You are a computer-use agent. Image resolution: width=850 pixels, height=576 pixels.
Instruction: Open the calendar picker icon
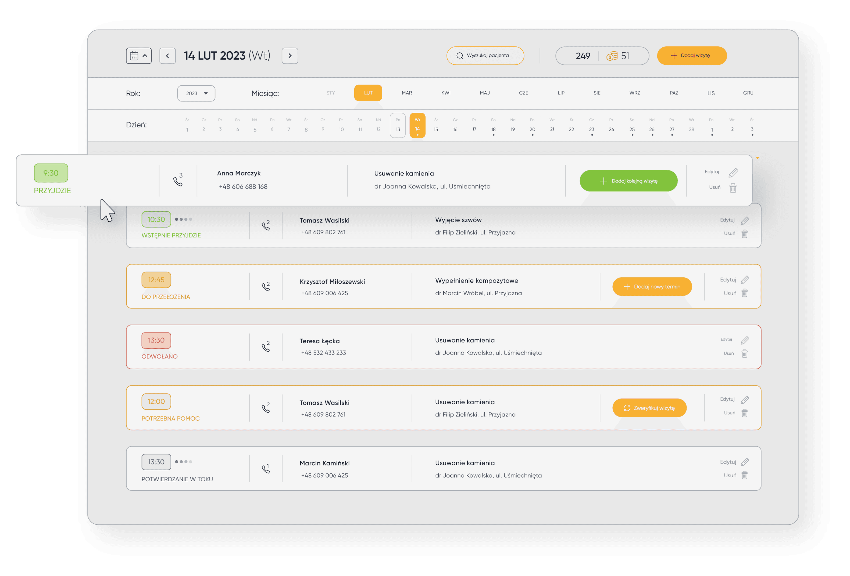click(134, 56)
